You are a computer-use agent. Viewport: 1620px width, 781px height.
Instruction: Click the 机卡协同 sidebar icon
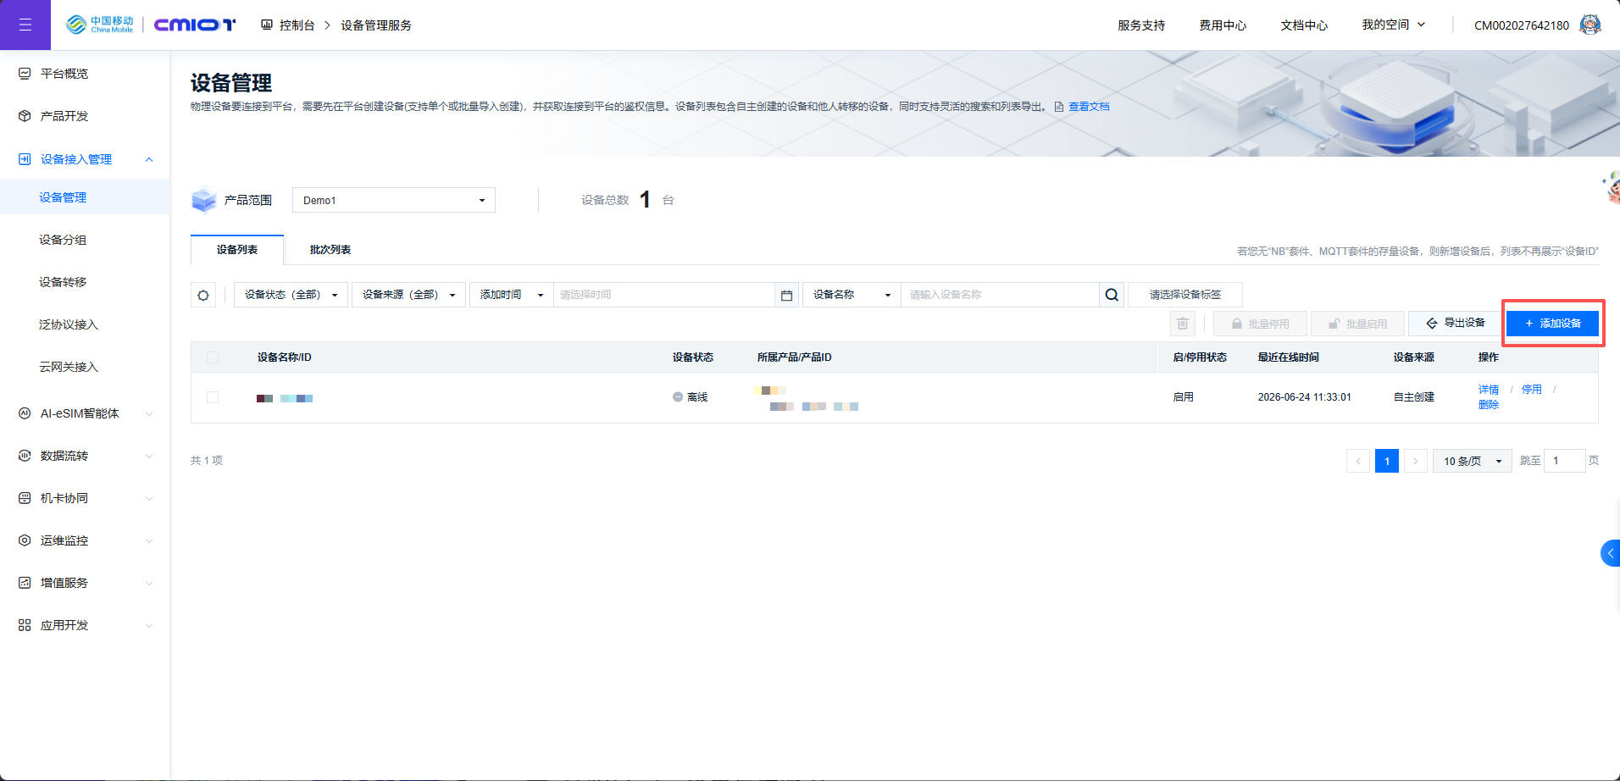25,498
